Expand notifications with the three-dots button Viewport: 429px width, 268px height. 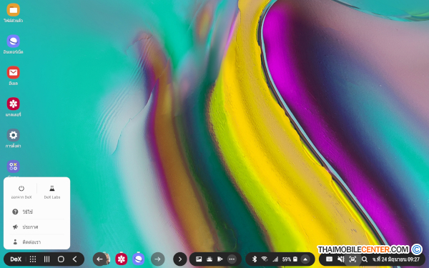coord(232,259)
